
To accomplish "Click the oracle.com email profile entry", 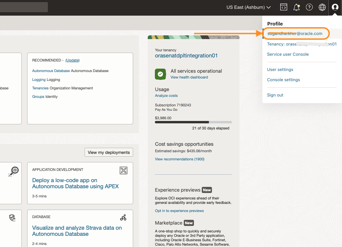I will 295,34.
